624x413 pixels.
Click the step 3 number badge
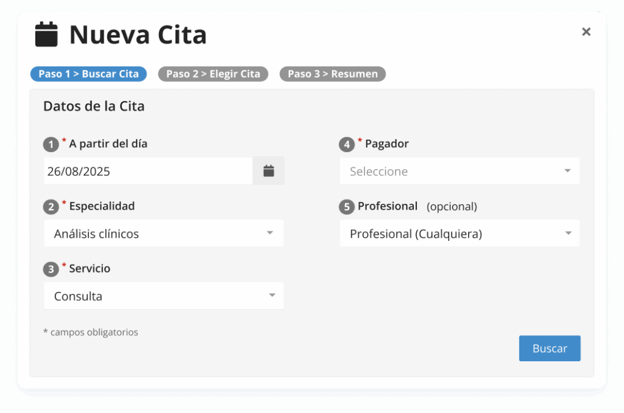51,269
